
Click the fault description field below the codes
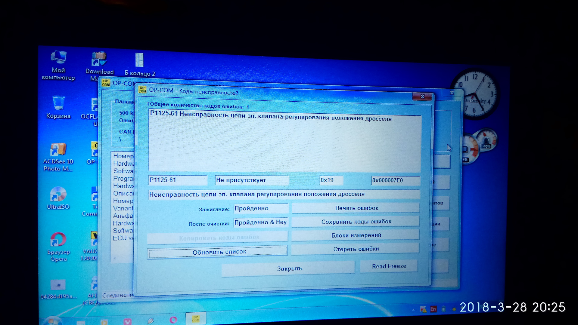[x=284, y=194]
